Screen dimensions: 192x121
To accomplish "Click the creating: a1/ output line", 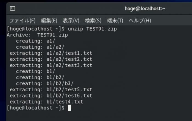I will point(35,41).
